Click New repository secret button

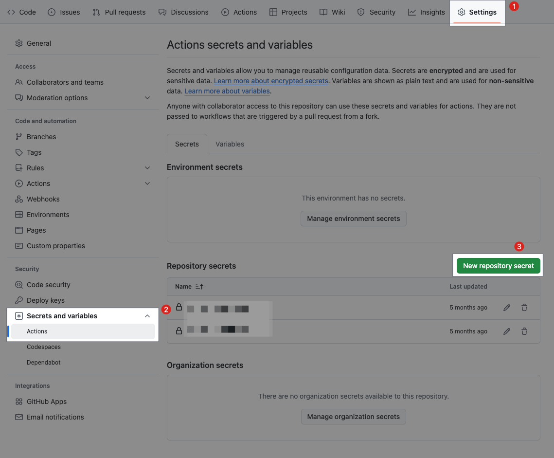pos(498,266)
